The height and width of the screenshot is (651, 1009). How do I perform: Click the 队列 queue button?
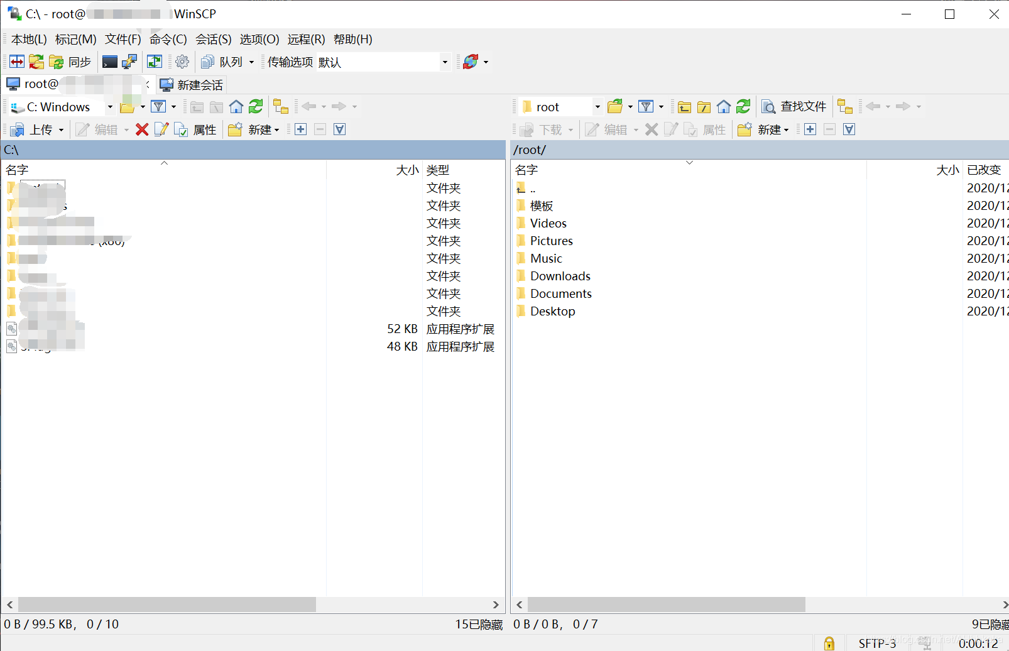(x=222, y=62)
